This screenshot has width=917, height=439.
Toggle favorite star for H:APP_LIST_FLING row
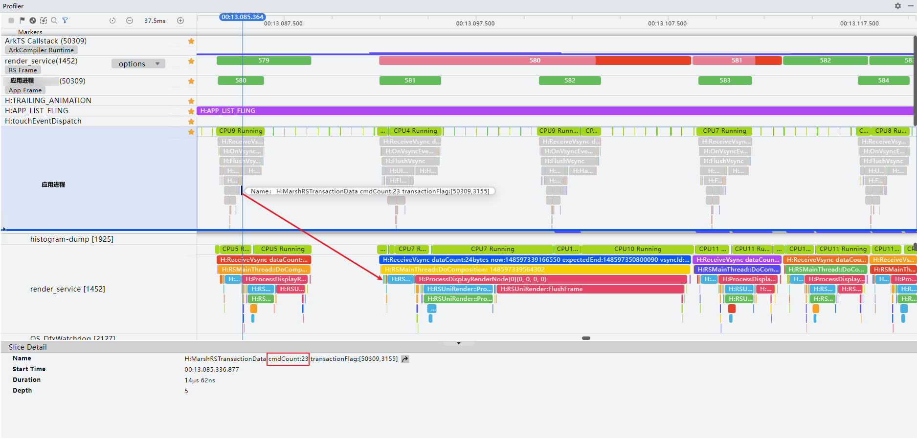(191, 111)
